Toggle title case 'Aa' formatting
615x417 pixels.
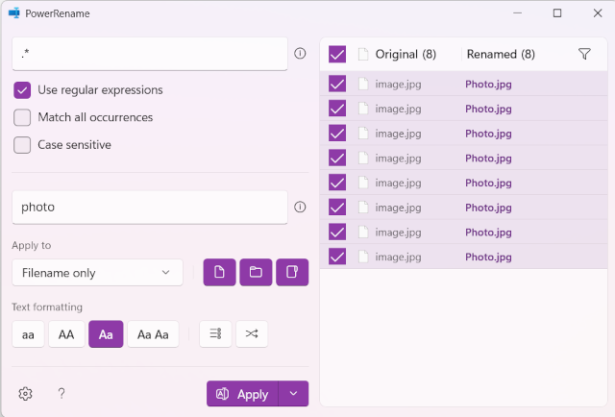[x=106, y=334]
